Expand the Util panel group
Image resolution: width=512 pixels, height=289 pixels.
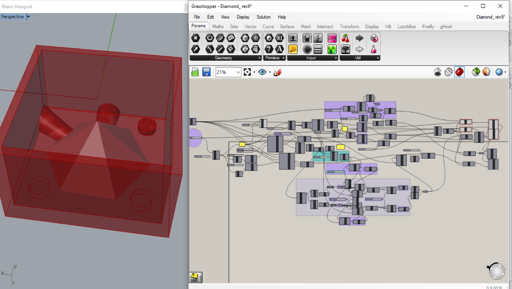(378, 58)
